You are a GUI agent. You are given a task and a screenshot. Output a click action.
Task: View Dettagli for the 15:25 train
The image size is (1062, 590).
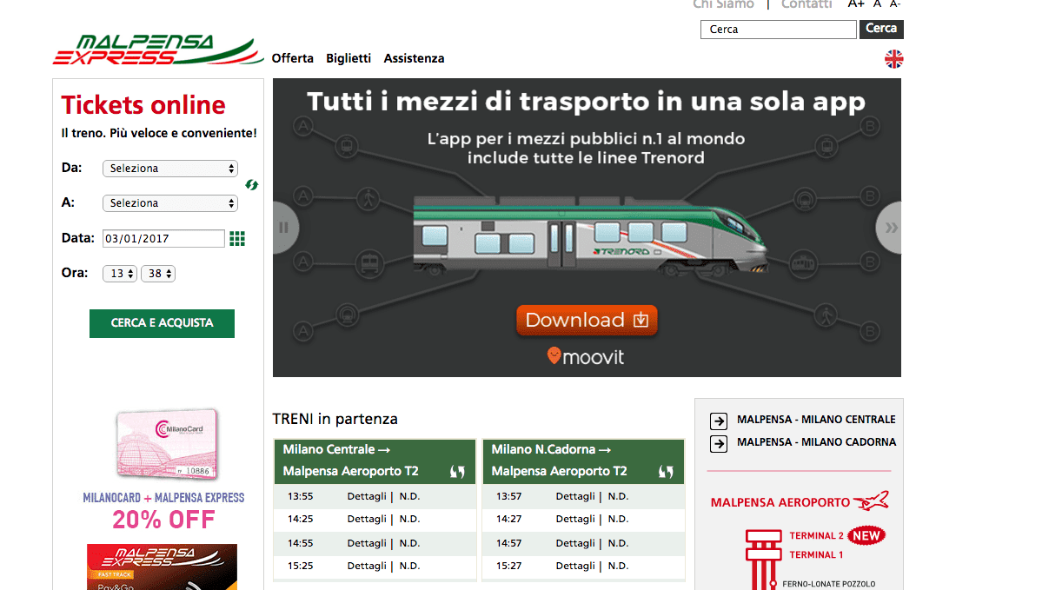tap(367, 566)
